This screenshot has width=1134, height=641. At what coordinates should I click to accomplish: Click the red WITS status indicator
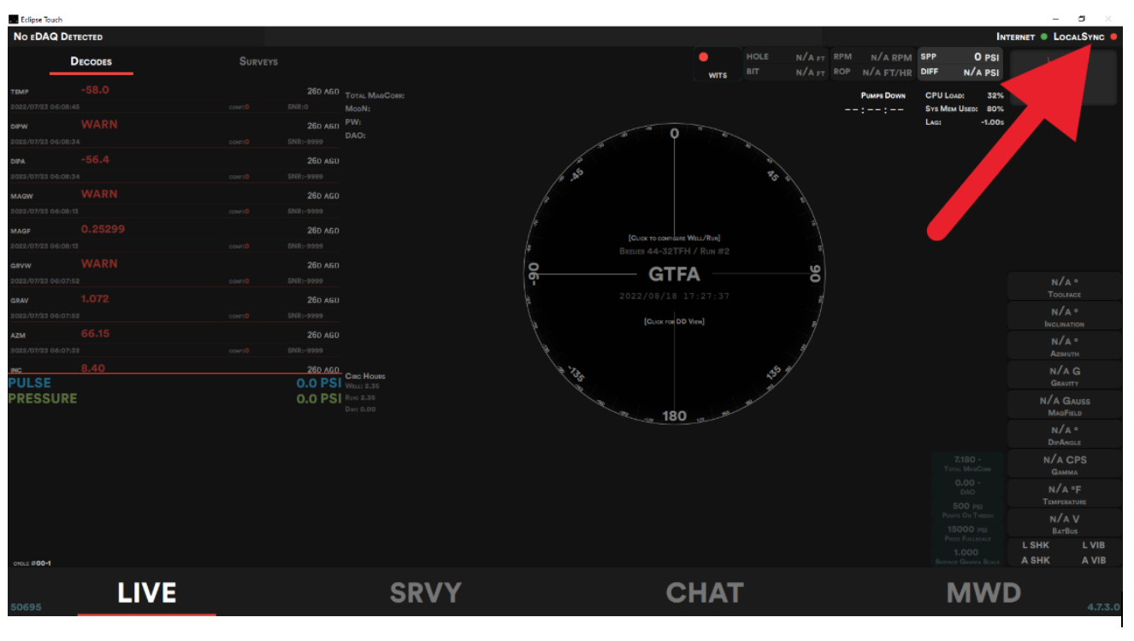[x=704, y=57]
